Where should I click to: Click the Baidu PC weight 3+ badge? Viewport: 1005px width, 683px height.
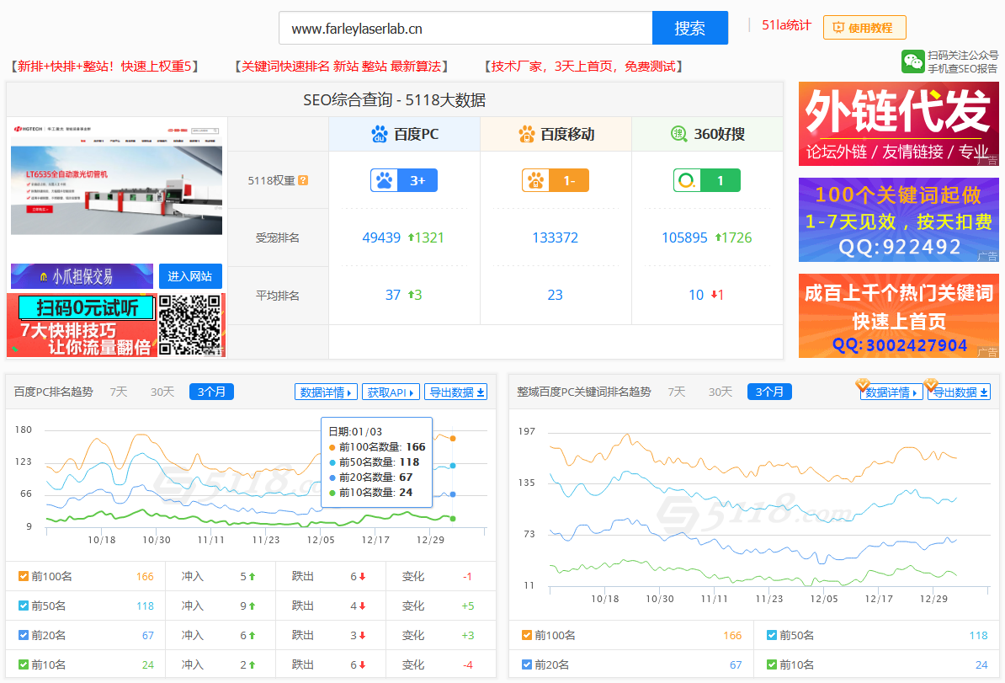click(x=404, y=180)
